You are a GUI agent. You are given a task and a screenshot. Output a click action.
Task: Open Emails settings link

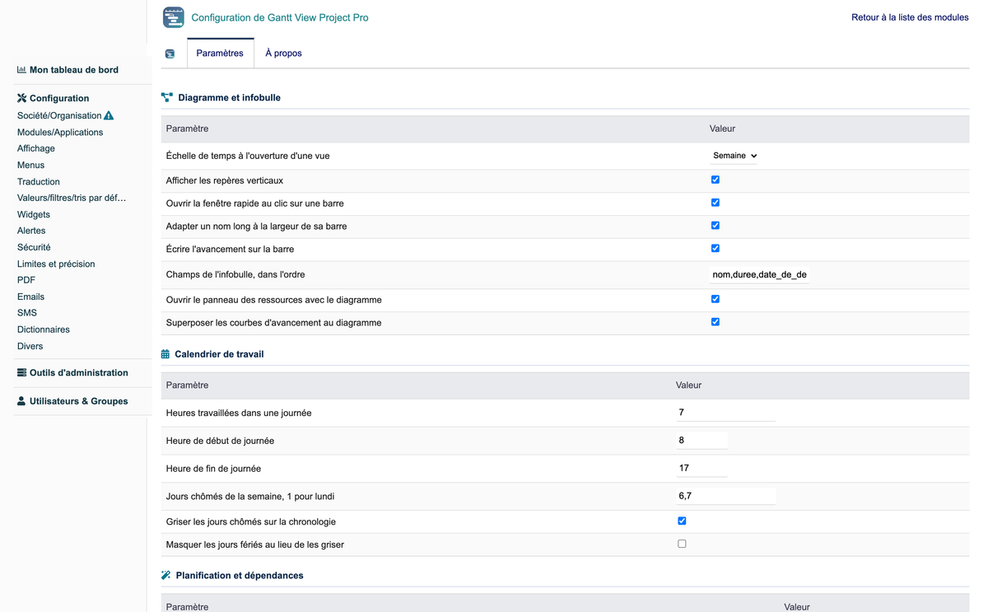(x=30, y=297)
